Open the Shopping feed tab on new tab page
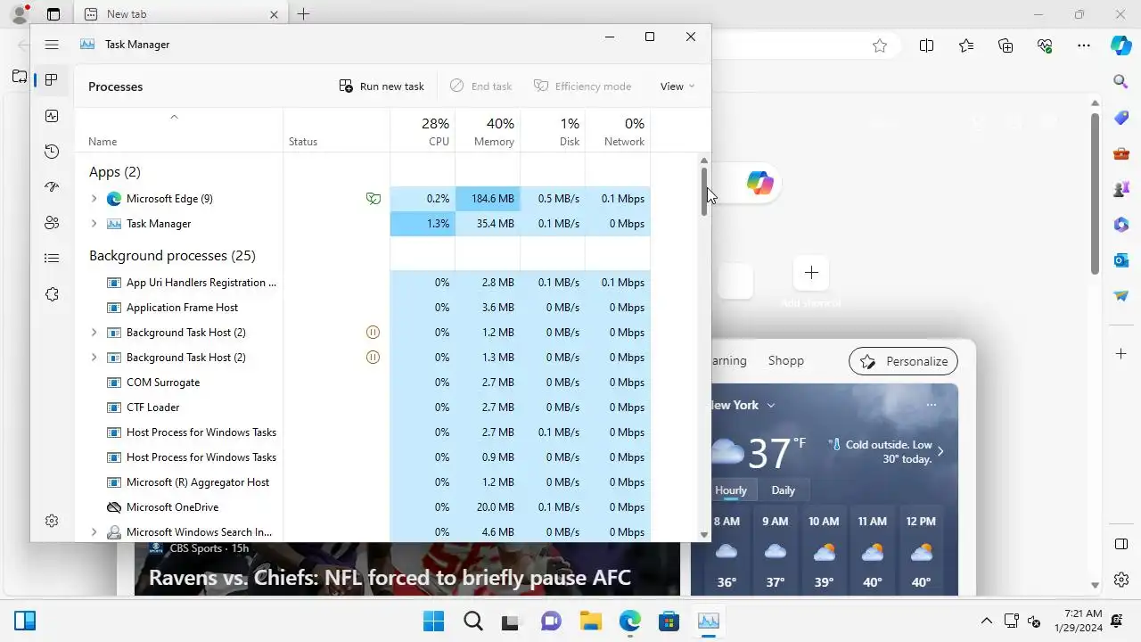Screen dimensions: 1141x642 coord(785,361)
